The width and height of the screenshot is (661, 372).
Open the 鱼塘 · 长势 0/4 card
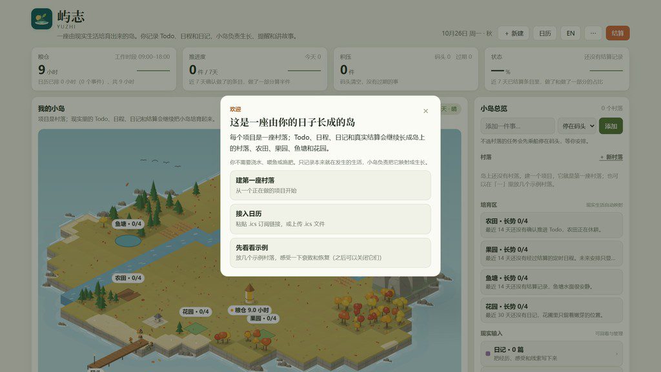(x=551, y=282)
